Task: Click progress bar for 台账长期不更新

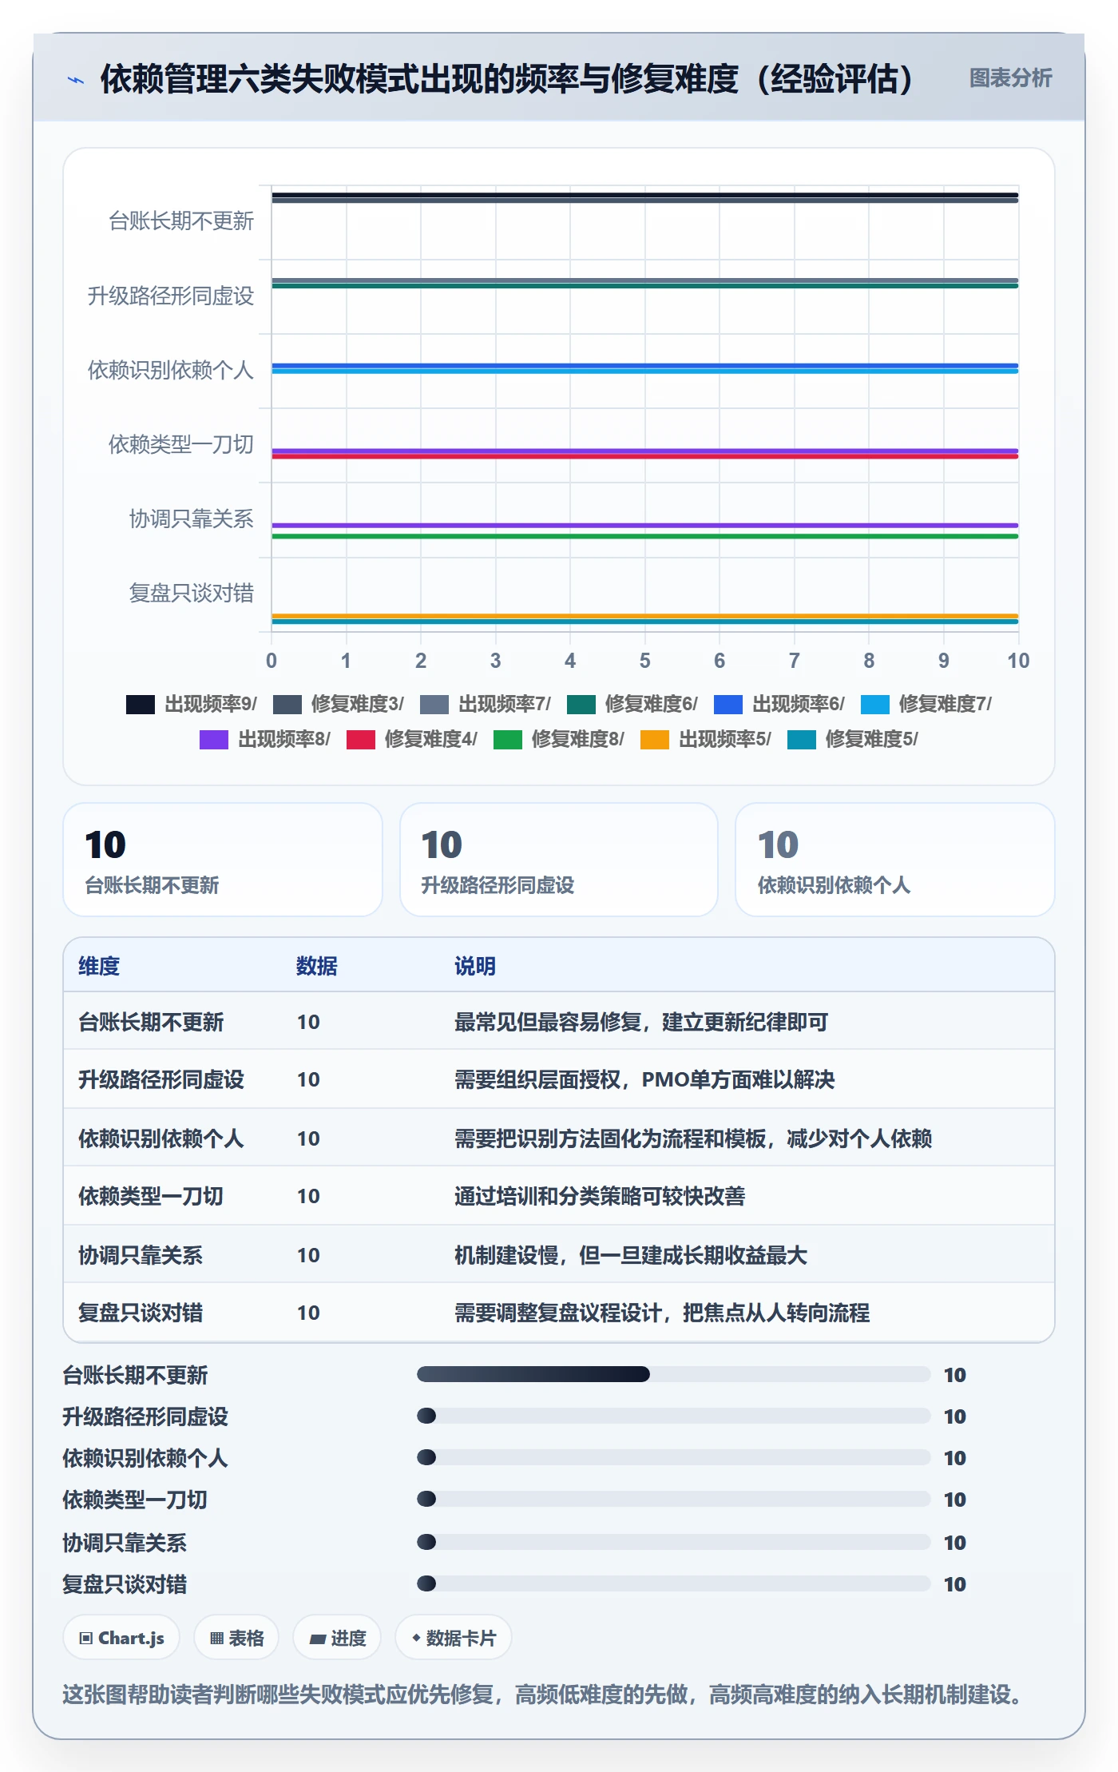Action: [674, 1374]
